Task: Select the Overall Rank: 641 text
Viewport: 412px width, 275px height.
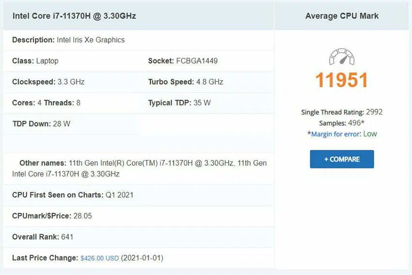Action: click(x=43, y=237)
